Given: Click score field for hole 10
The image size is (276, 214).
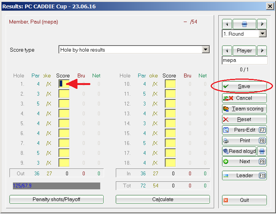Looking at the screenshot, I should tap(170, 84).
